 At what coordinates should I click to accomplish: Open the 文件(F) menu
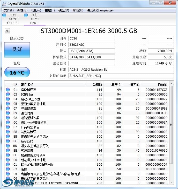pyautogui.click(x=9, y=10)
